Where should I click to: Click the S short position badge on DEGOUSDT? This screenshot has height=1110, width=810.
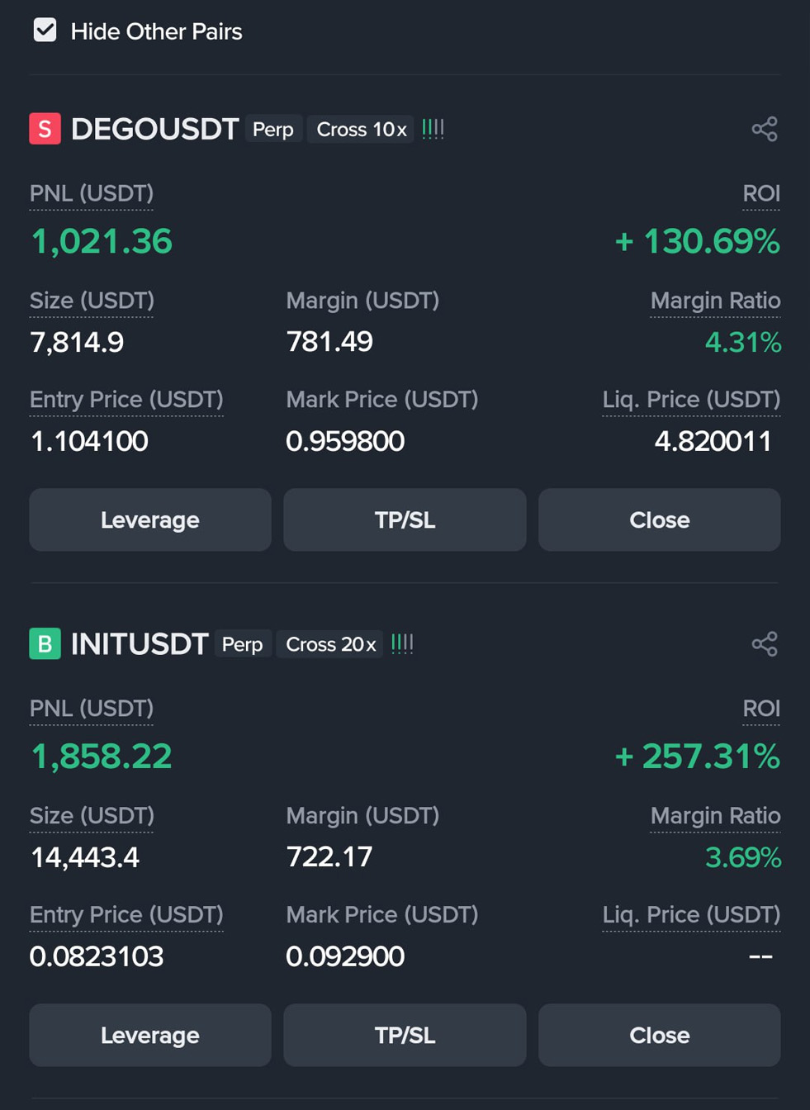(x=44, y=128)
